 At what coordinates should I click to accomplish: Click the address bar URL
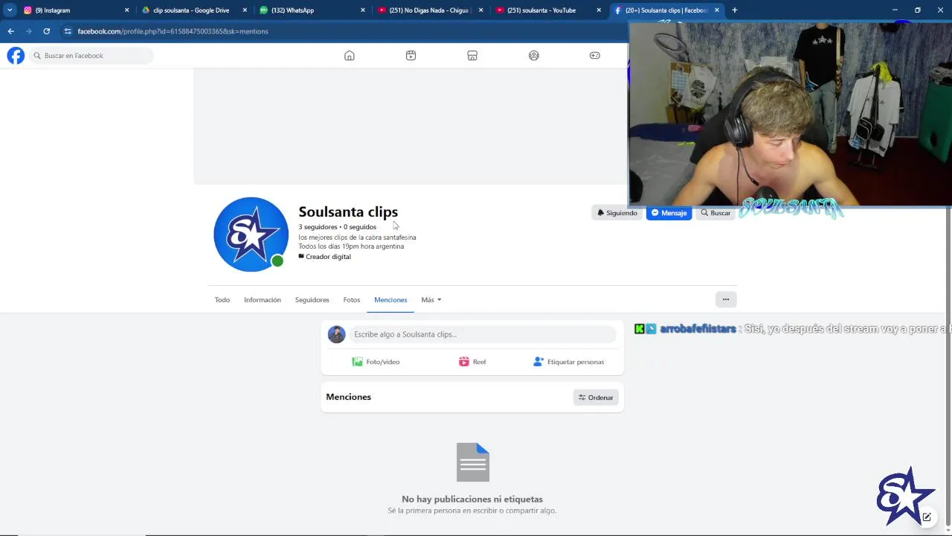[173, 31]
